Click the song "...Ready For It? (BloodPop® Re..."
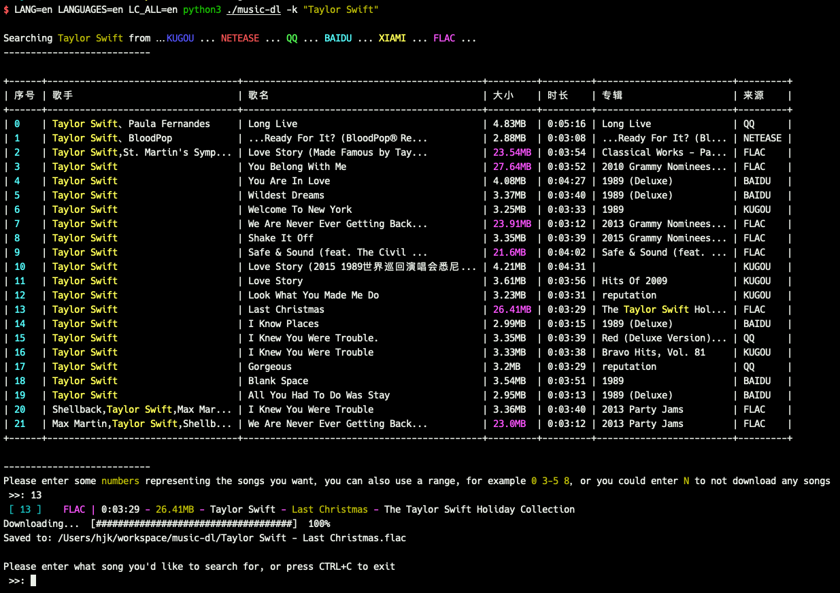The width and height of the screenshot is (840, 593). (338, 138)
